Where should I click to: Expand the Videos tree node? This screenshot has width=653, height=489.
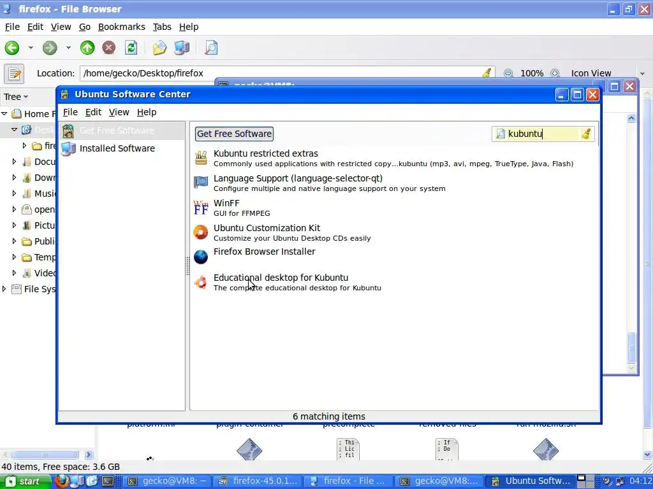coord(14,273)
